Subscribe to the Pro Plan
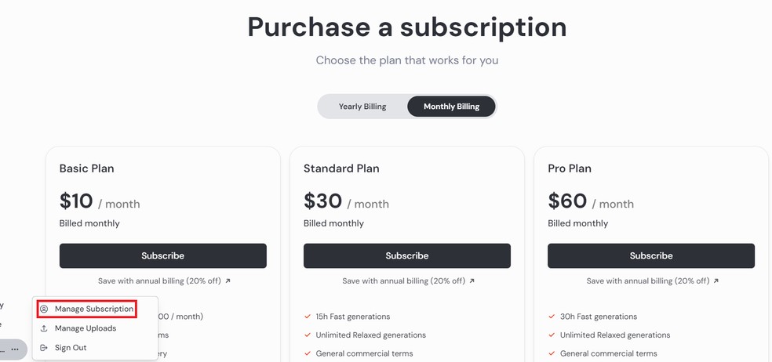Viewport: 772px width, 362px height. [651, 255]
